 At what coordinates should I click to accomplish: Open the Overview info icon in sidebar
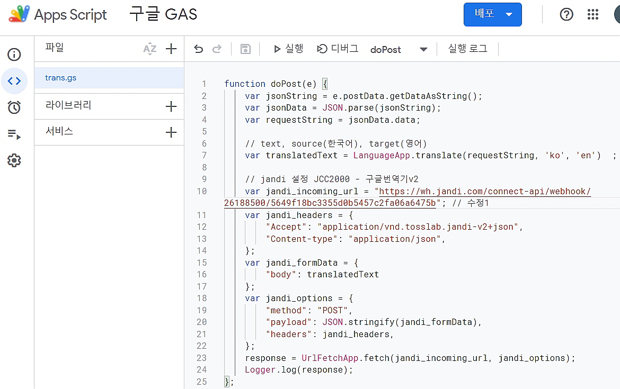pyautogui.click(x=14, y=55)
